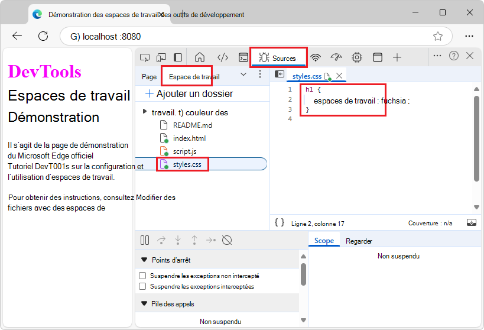Close the DevTools panel
The image size is (484, 330).
coord(470,56)
